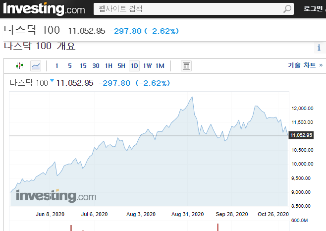Click the 나스닥 100 개요 heading
The image size is (326, 231).
point(40,46)
